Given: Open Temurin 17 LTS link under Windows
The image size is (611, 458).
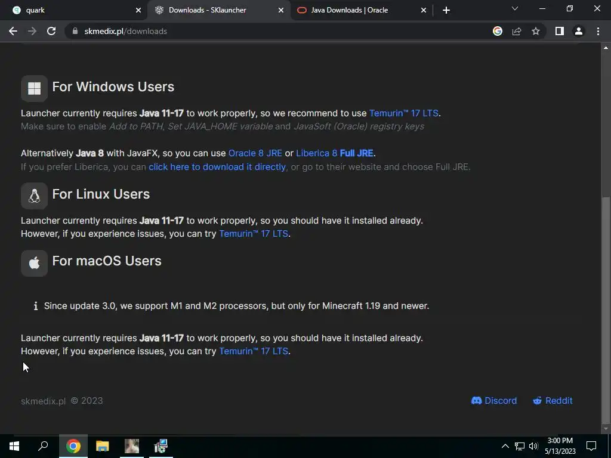Looking at the screenshot, I should coord(404,113).
